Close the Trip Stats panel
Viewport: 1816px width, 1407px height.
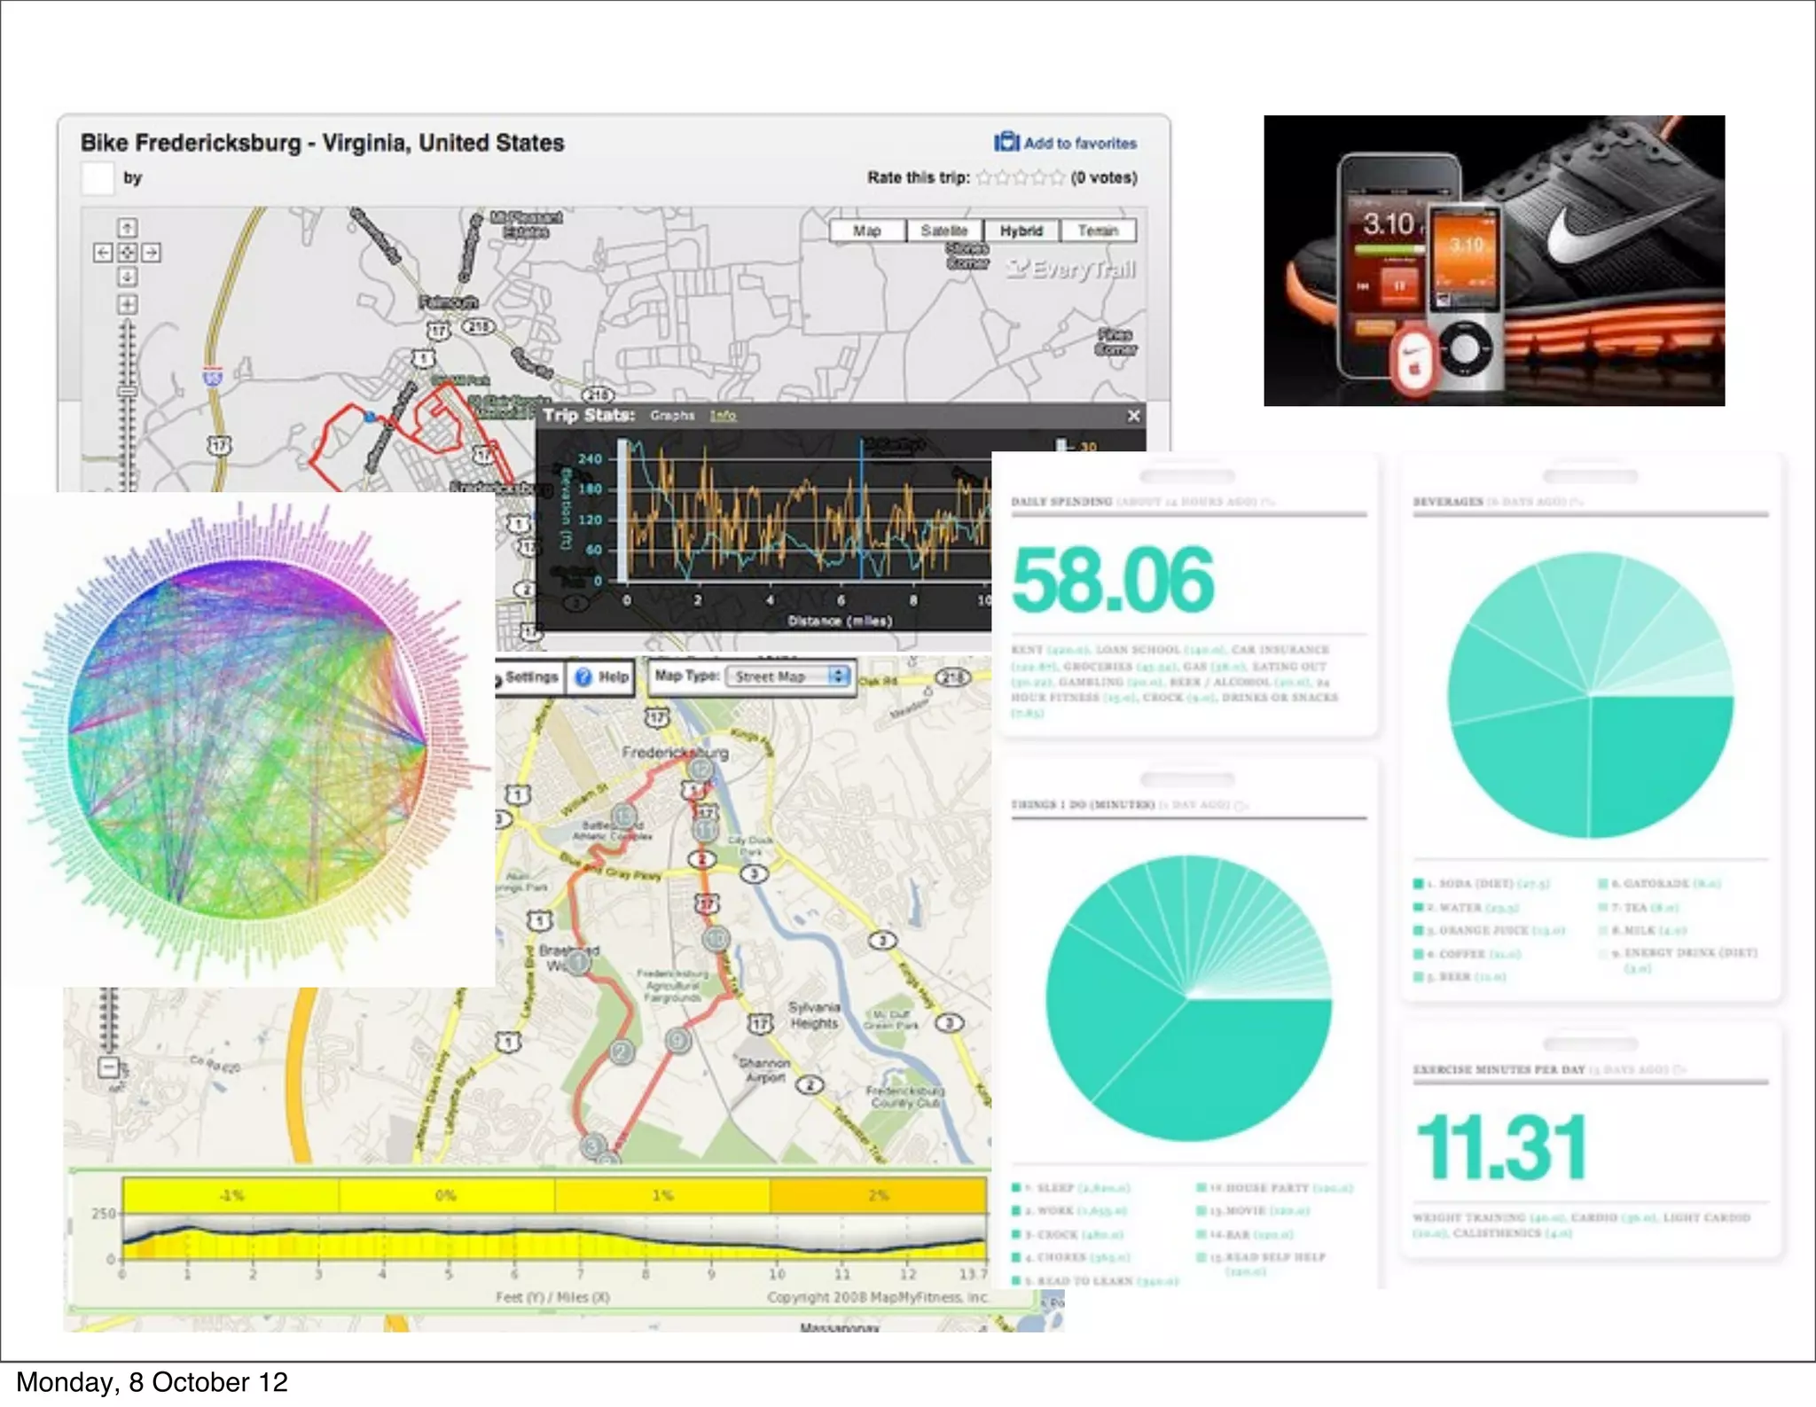[x=1132, y=416]
